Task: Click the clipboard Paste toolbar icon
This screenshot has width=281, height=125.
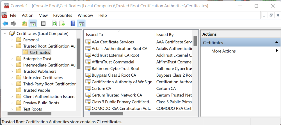Action: coord(43,23)
